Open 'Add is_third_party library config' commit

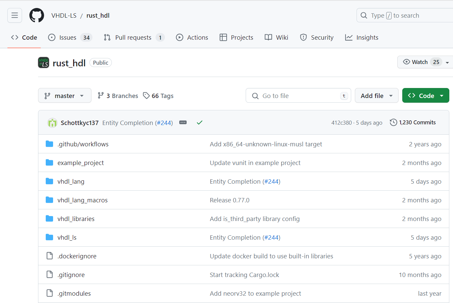pos(255,219)
